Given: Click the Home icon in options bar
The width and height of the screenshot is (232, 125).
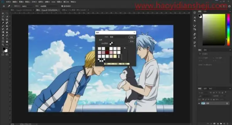Looking at the screenshot, I should 4,6.
